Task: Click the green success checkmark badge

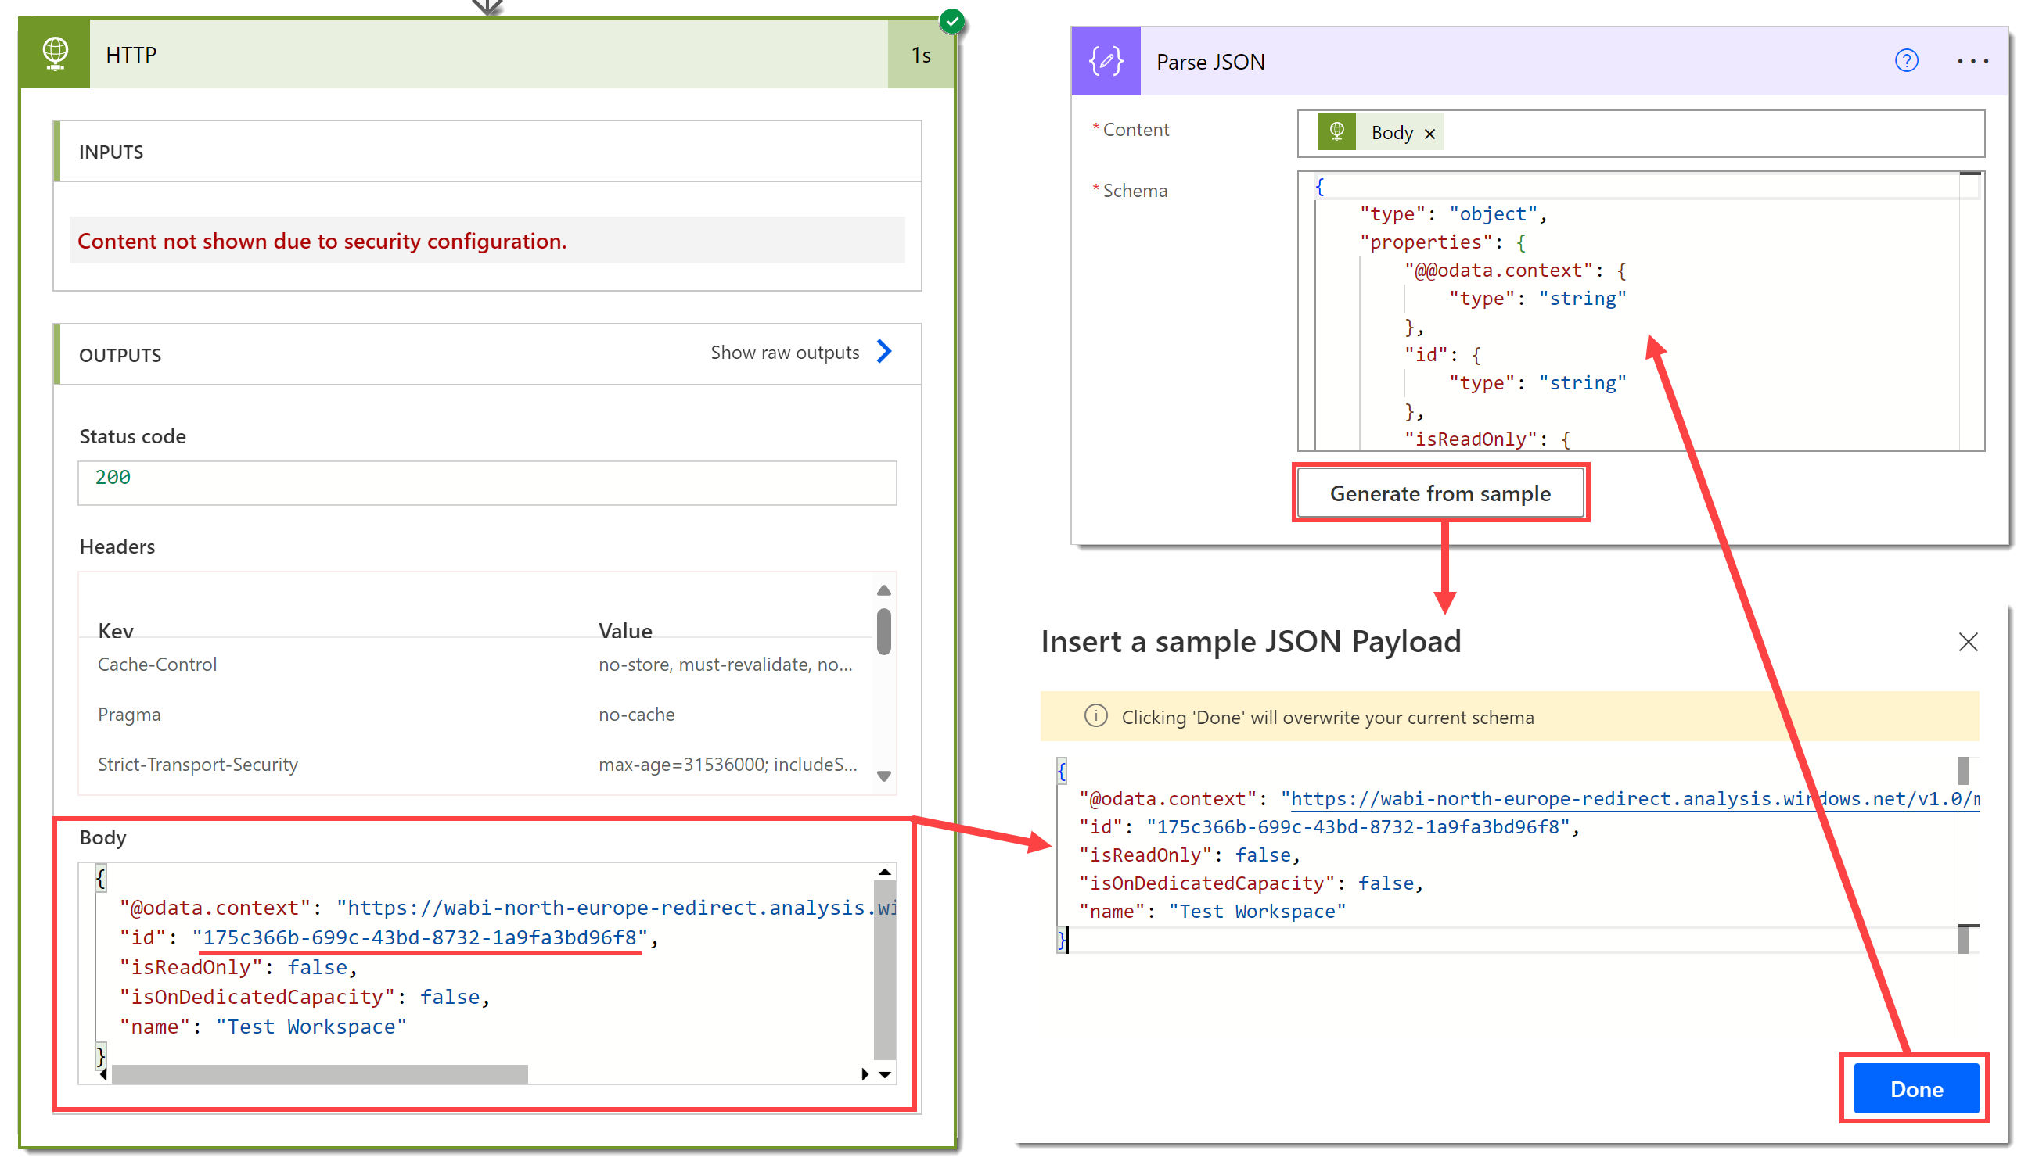Action: (x=951, y=22)
